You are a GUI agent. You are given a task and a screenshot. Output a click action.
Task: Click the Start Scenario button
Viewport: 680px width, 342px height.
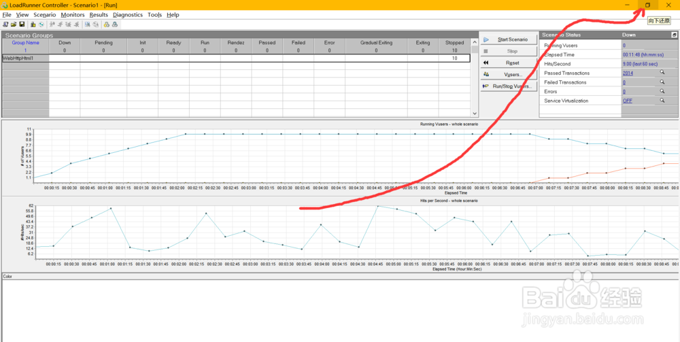[508, 39]
